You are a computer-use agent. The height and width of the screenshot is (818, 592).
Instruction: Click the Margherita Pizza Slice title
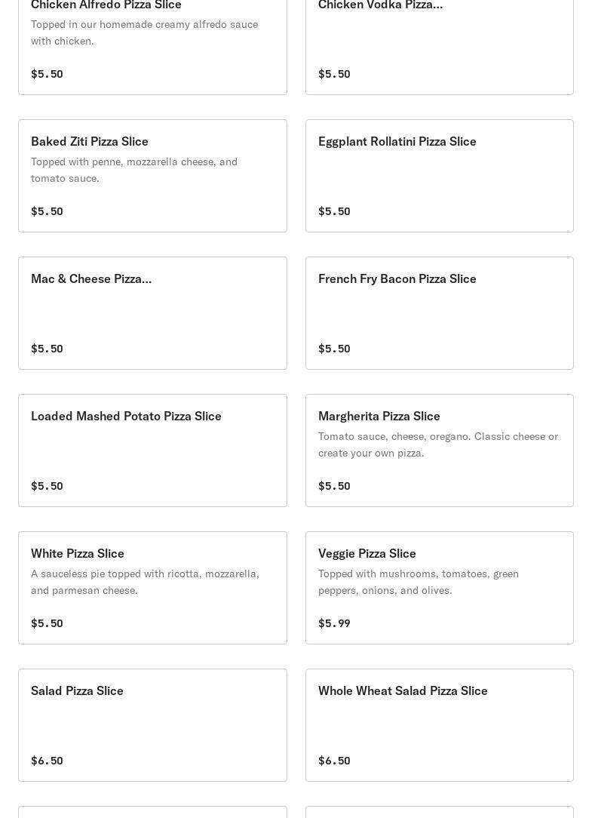(379, 416)
